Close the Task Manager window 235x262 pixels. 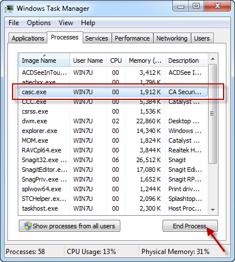(x=217, y=6)
